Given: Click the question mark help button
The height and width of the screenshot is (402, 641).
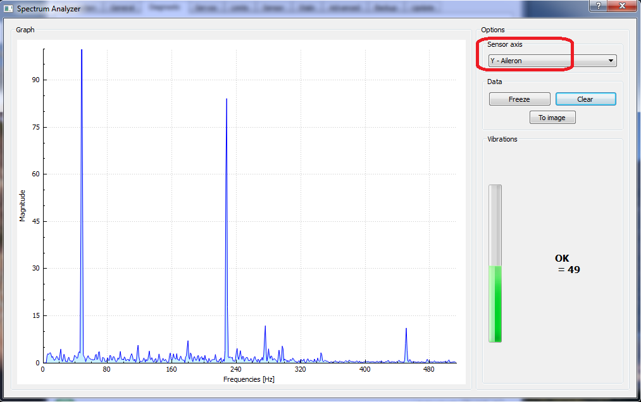Looking at the screenshot, I should (x=598, y=6).
